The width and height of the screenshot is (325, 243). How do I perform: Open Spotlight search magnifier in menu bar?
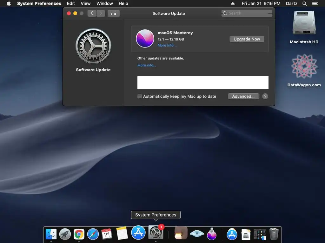click(304, 3)
